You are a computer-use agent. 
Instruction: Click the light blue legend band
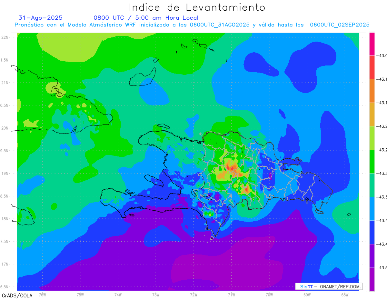(x=372, y=209)
